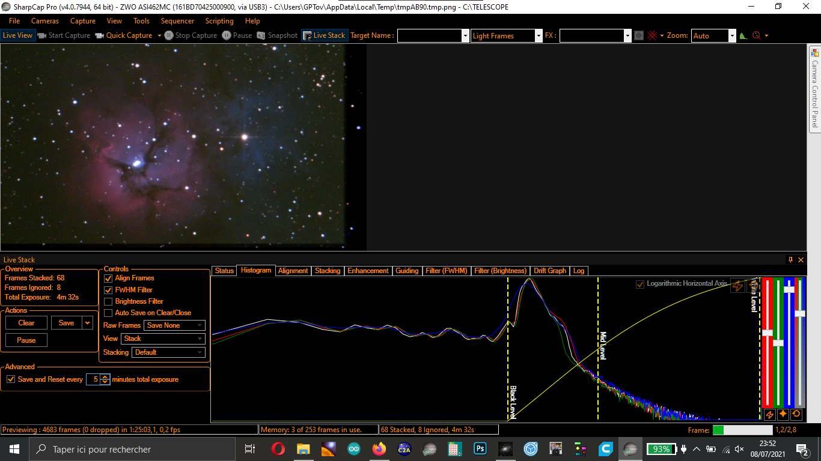The height and width of the screenshot is (461, 821).
Task: Switch to the Enhancement tab
Action: (x=368, y=271)
